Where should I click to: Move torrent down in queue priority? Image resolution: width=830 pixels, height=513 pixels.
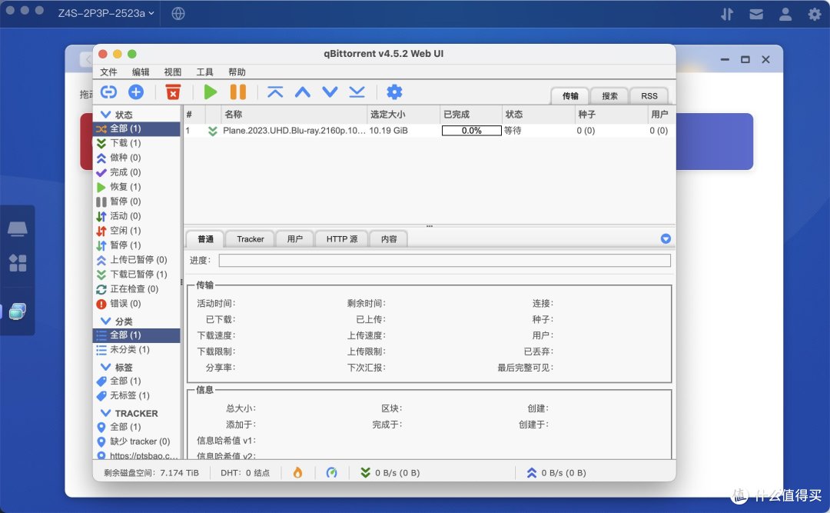[330, 92]
